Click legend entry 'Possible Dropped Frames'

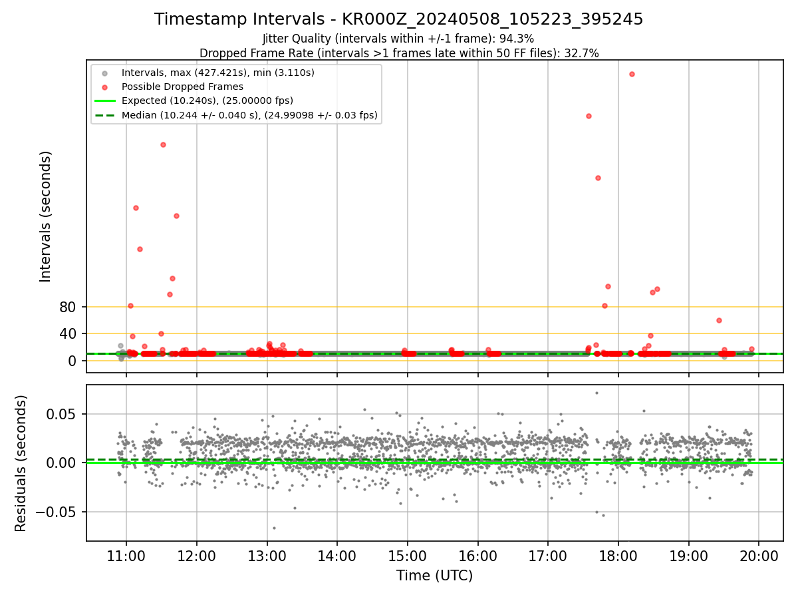pos(182,87)
